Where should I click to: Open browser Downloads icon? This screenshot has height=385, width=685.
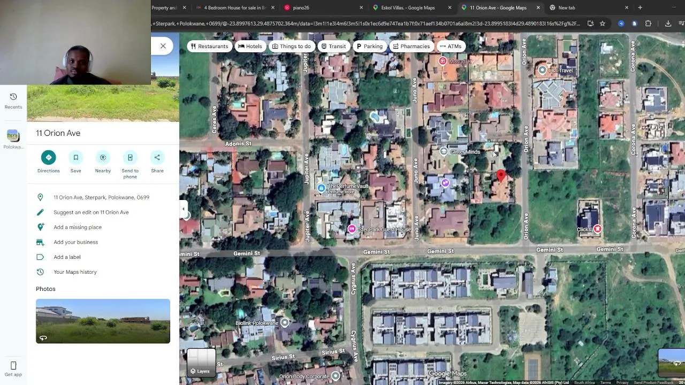[668, 24]
